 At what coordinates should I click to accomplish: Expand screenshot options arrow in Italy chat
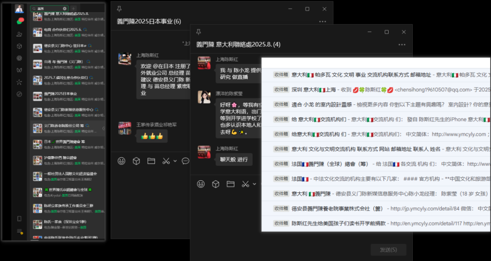(254, 184)
